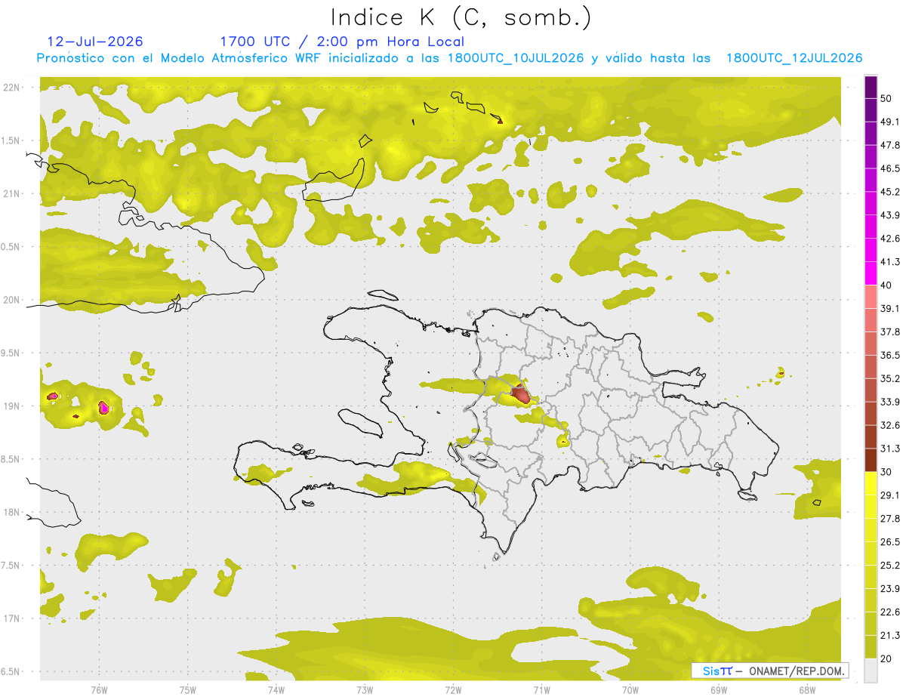Click the "40" color scale value
Viewport: 906px width, 700px height.
(x=888, y=285)
